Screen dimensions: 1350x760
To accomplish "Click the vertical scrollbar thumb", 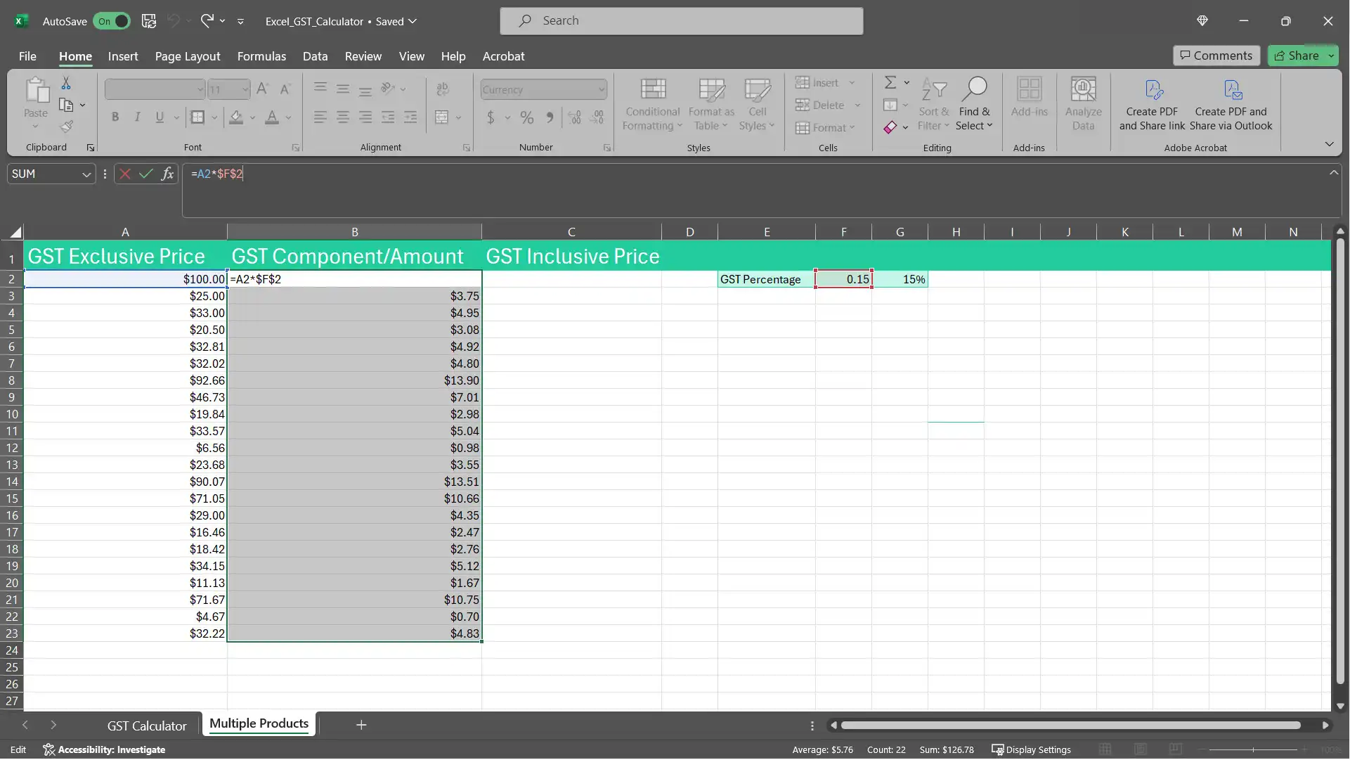I will 1339,460.
